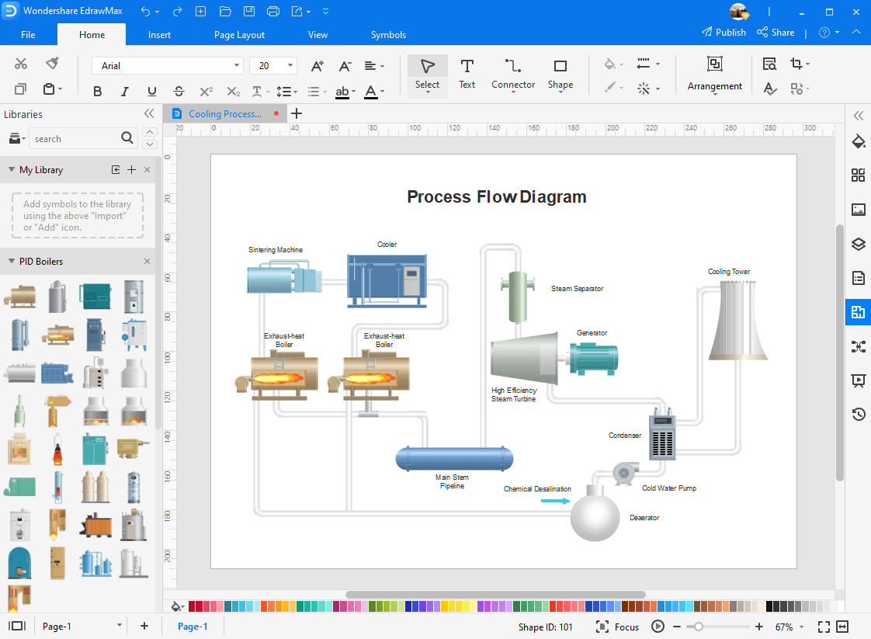Click the Share button
871x639 pixels.
(776, 32)
